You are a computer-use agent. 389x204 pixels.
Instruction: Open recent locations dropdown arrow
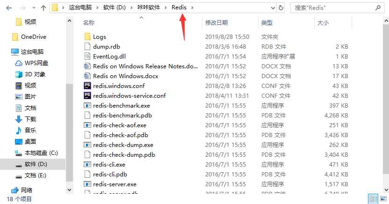[x=34, y=8]
